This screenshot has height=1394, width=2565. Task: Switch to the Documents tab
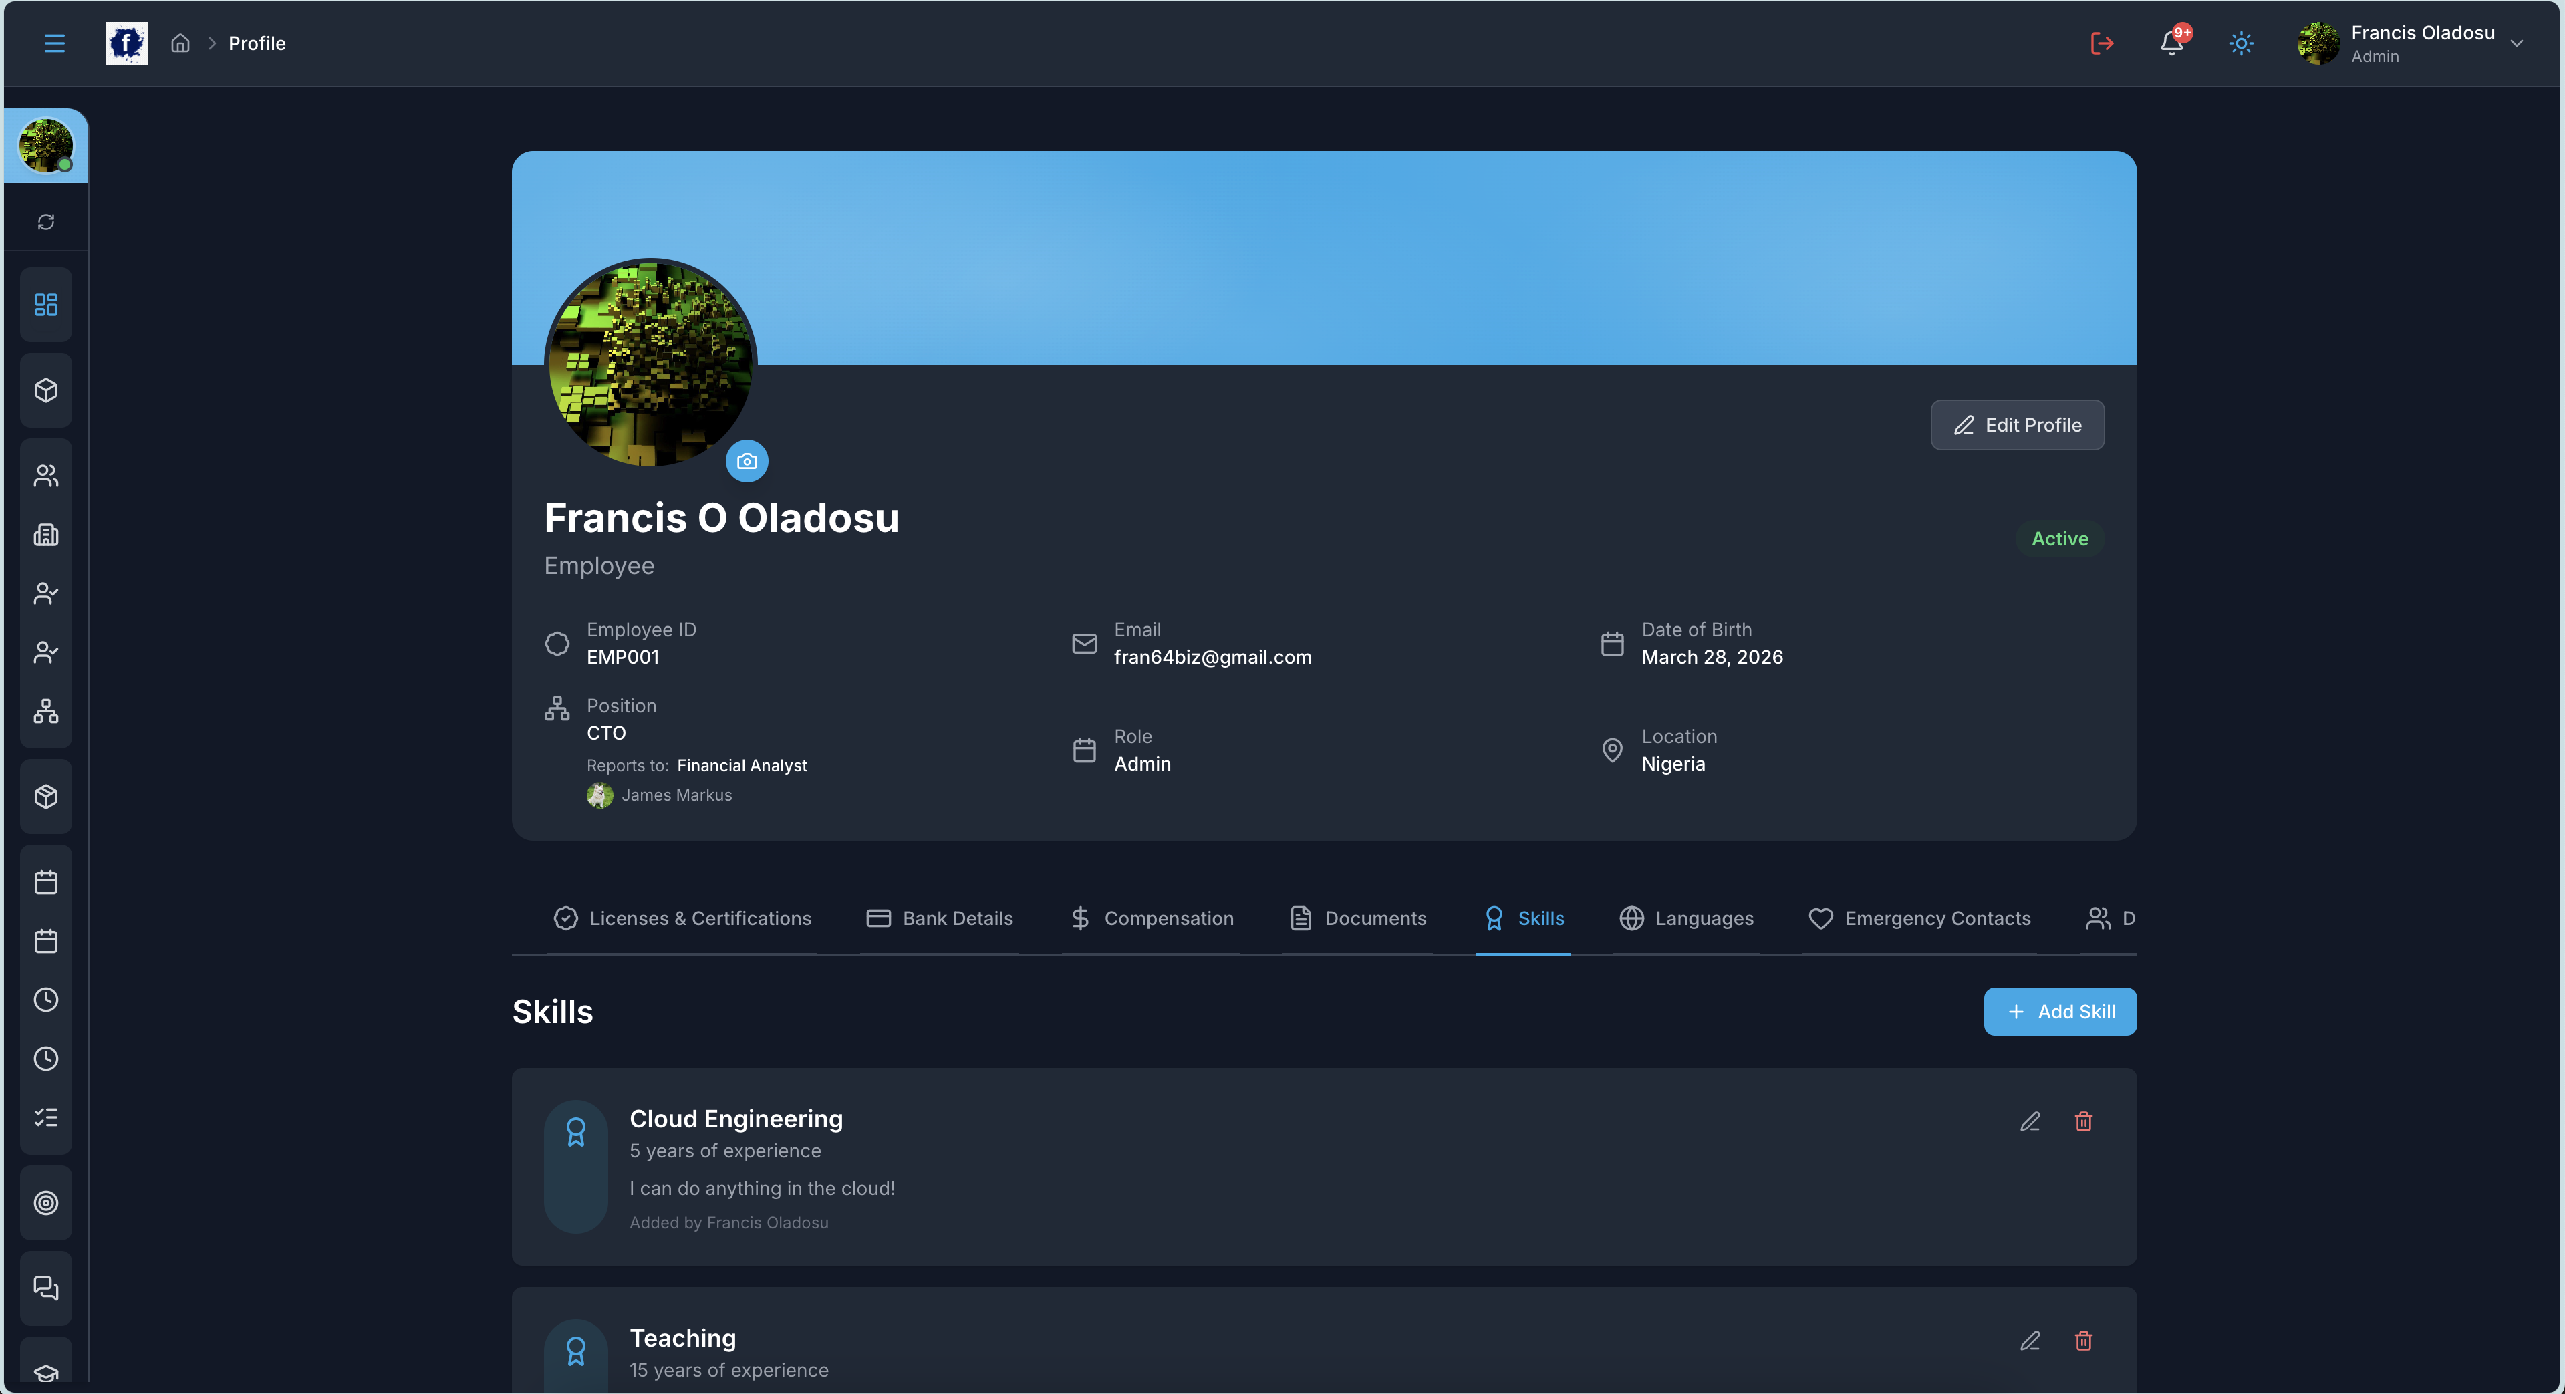point(1358,918)
